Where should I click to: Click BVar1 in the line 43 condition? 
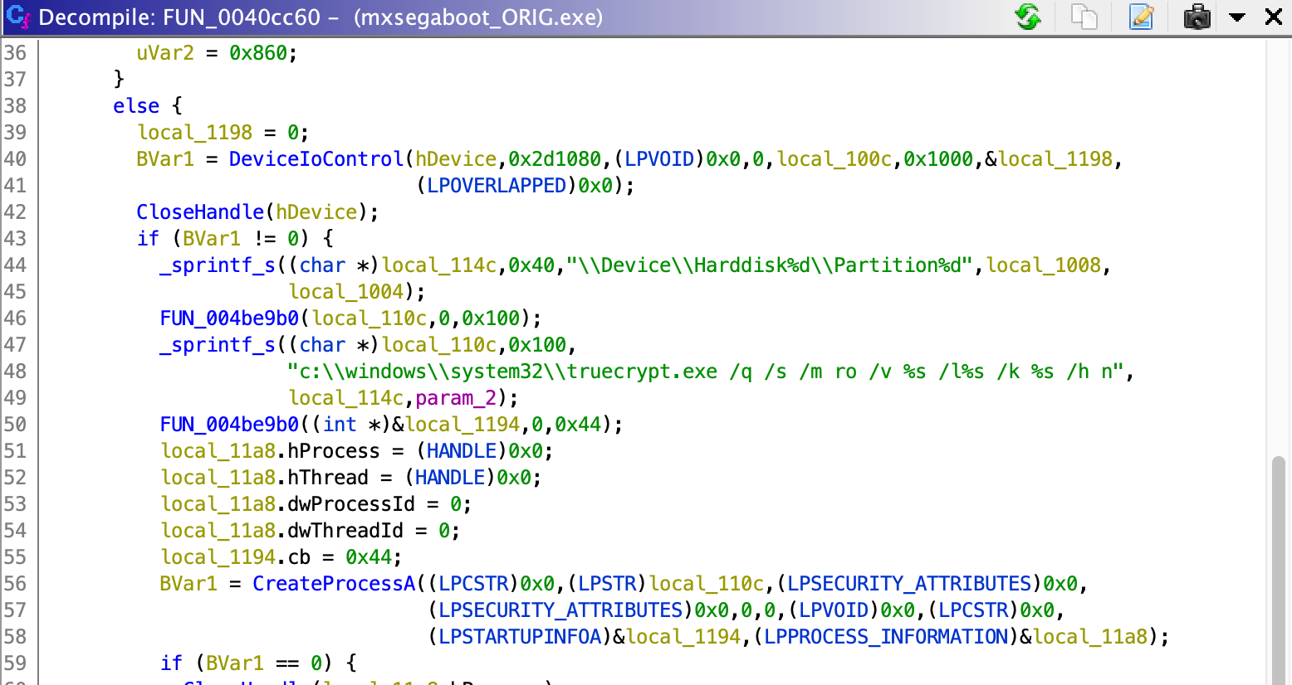pyautogui.click(x=212, y=238)
